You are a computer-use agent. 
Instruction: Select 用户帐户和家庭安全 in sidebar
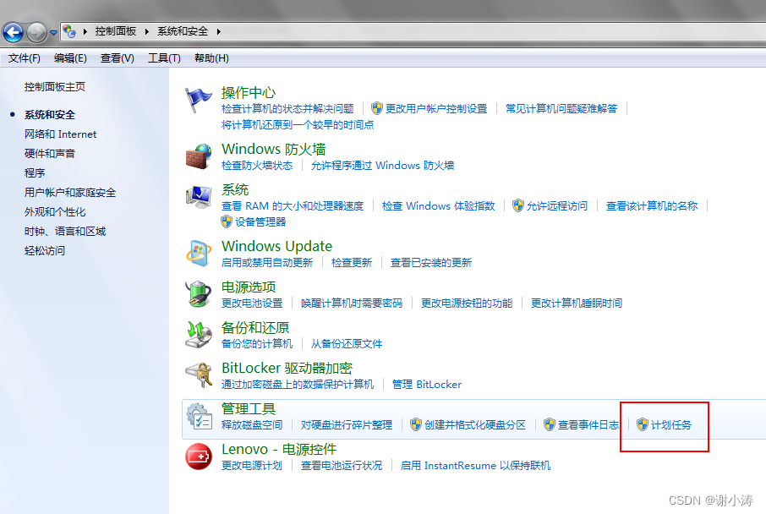70,193
